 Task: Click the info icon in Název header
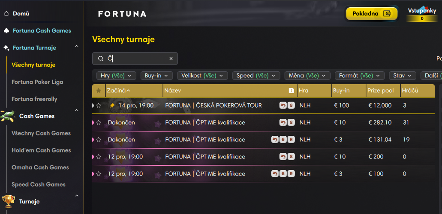[292, 91]
